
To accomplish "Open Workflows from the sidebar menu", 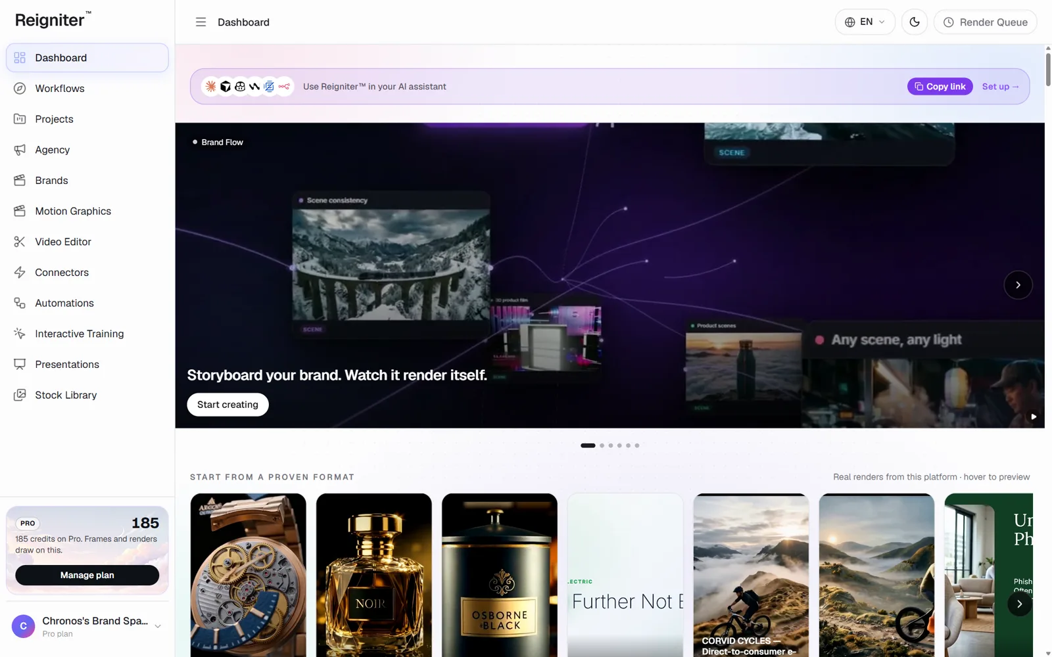I will [x=87, y=89].
